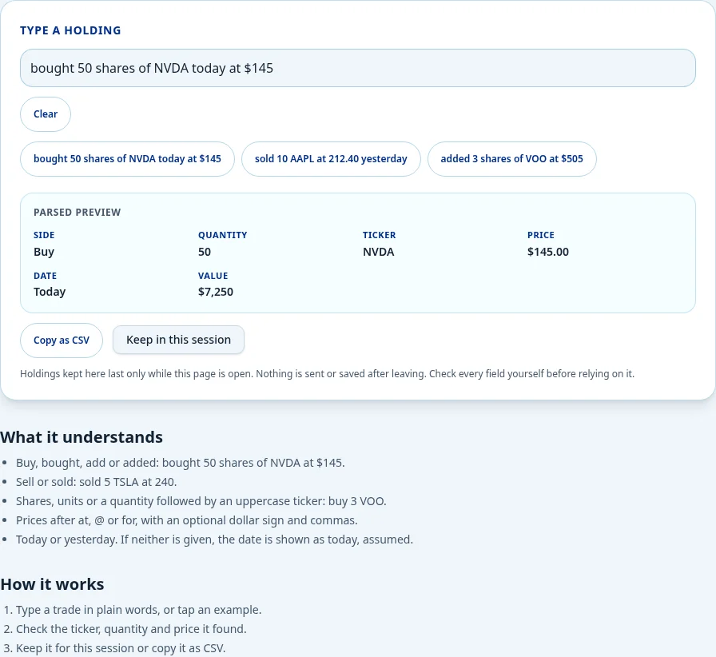Click the holding text input field
This screenshot has height=657, width=716.
pos(357,68)
